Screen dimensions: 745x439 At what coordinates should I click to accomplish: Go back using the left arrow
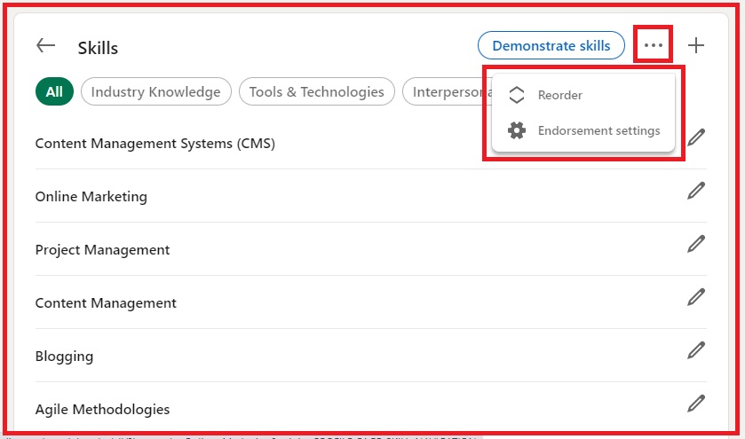coord(46,46)
